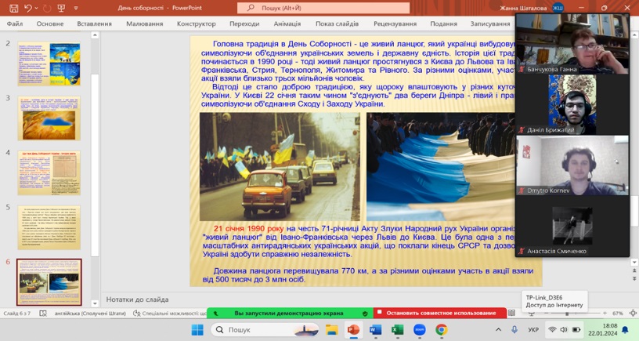This screenshot has height=341, width=639.
Task: Click the thumbnail pane scroll up arrow
Action: [x=95, y=35]
